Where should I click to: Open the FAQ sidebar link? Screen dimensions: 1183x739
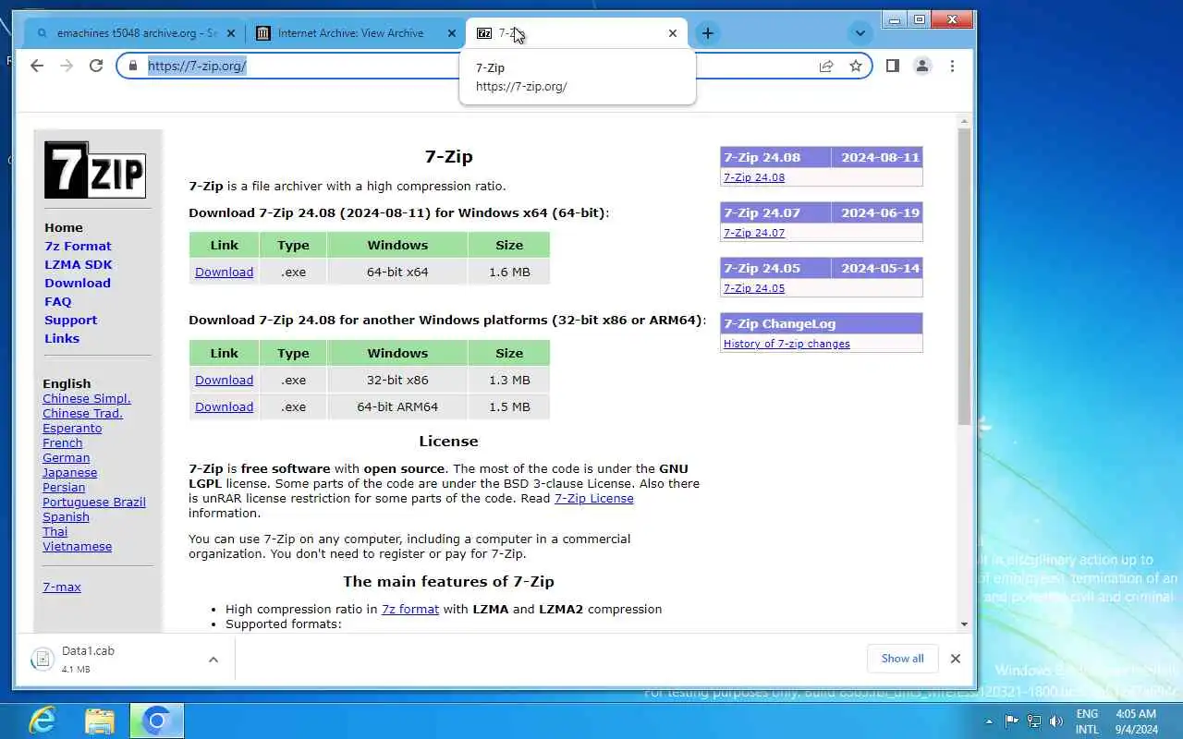(57, 301)
